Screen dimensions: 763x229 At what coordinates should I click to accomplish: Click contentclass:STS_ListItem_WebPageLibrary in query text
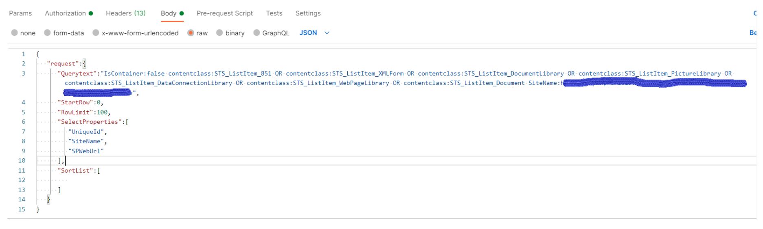318,83
